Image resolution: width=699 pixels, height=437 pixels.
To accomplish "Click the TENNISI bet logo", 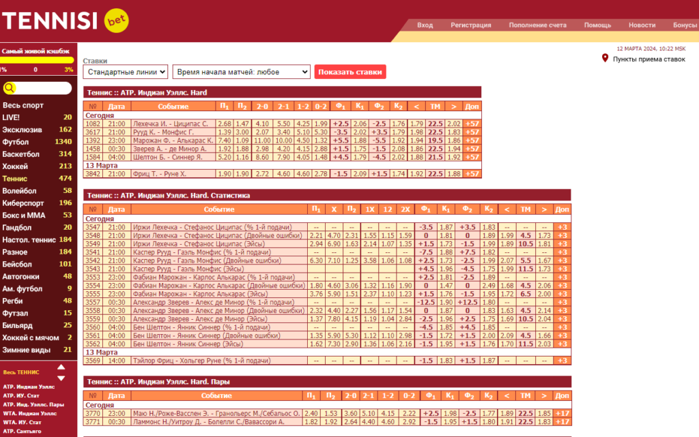I will tap(65, 20).
